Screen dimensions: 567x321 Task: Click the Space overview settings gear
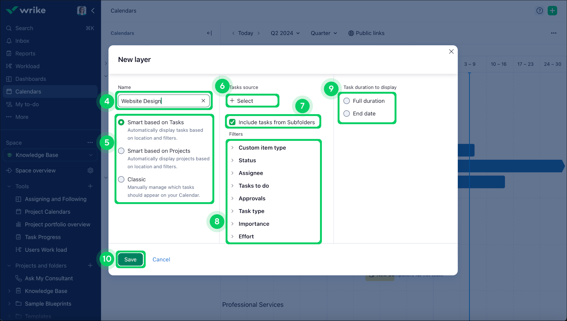(90, 170)
